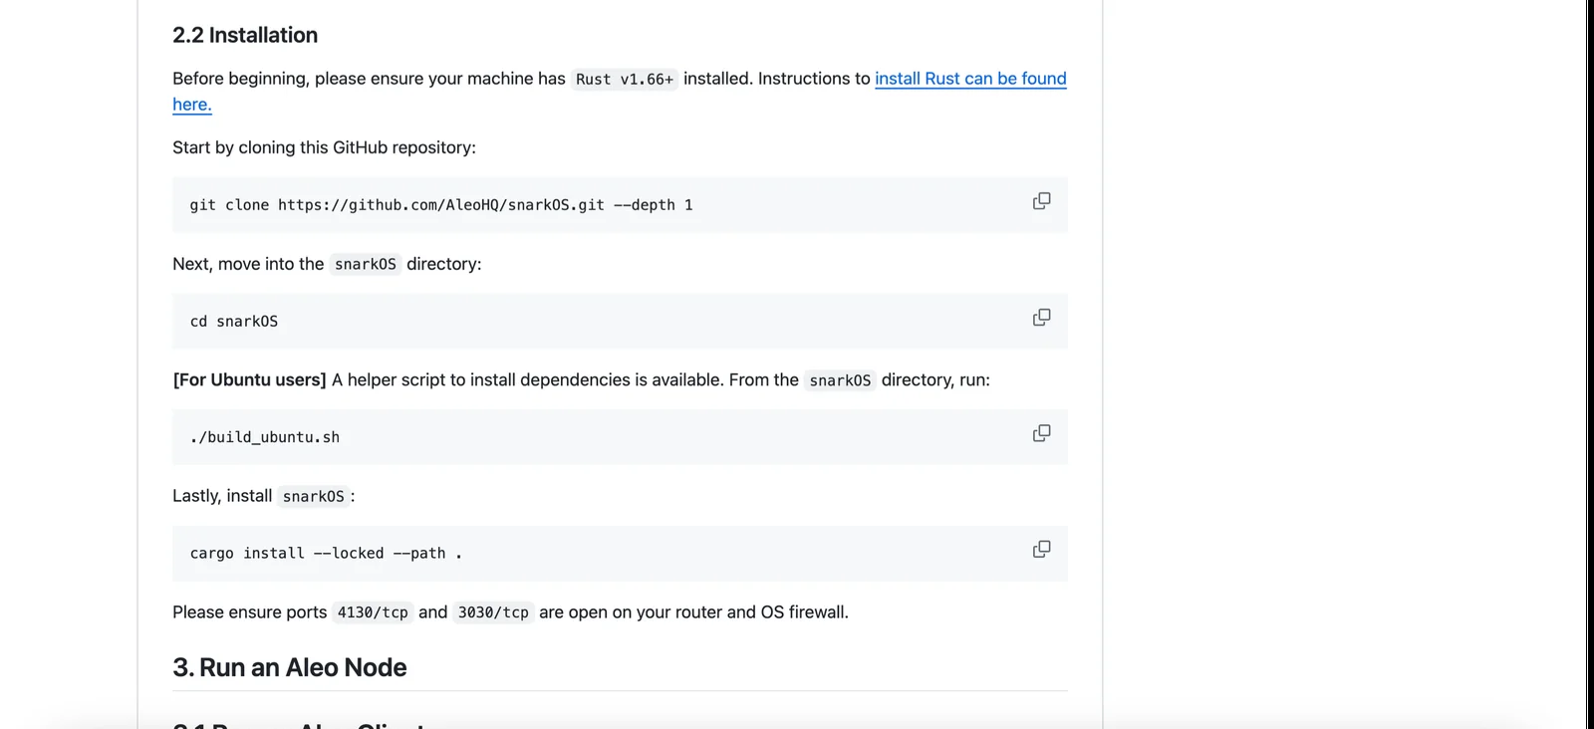Click the ./build_ubuntu.sh code text
Viewport: 1594px width, 729px height.
[265, 437]
